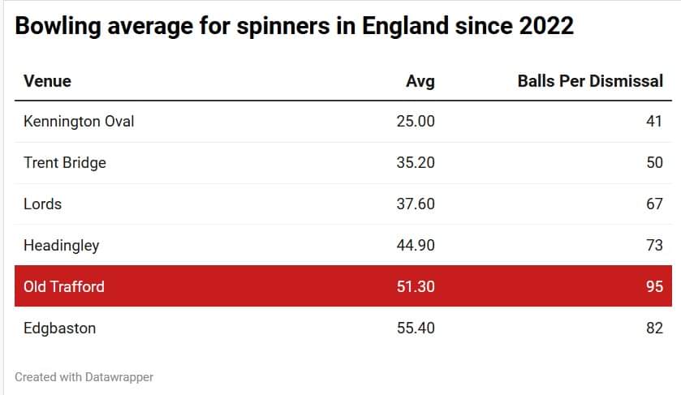Click the 55.40 average value
The image size is (681, 395).
pyautogui.click(x=416, y=328)
